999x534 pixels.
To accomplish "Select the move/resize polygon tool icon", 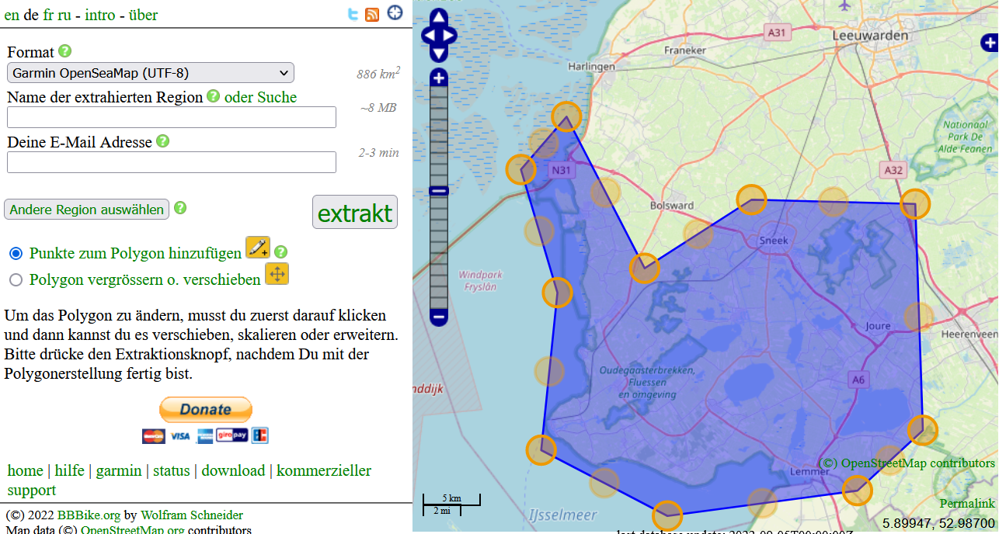I will pos(277,274).
